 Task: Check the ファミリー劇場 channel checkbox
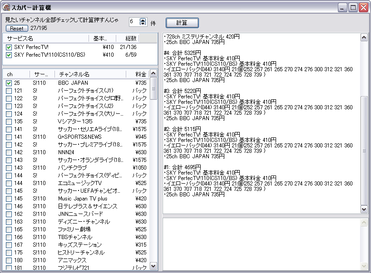[9, 229]
